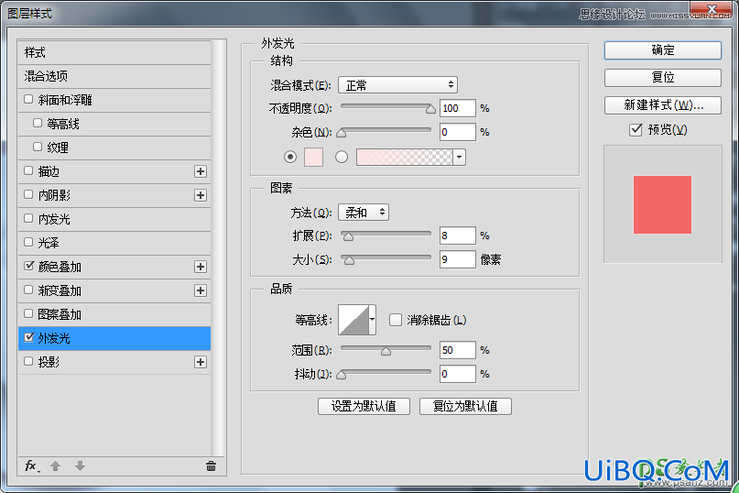The width and height of the screenshot is (739, 493).
Task: Adjust 扩展 spread slider handle
Action: [348, 236]
